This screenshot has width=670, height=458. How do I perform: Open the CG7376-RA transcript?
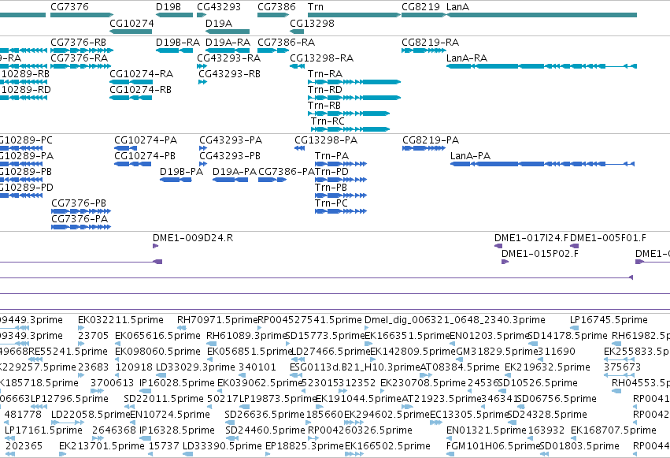tap(79, 58)
